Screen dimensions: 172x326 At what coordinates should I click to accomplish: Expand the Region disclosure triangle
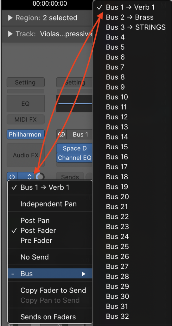click(10, 18)
